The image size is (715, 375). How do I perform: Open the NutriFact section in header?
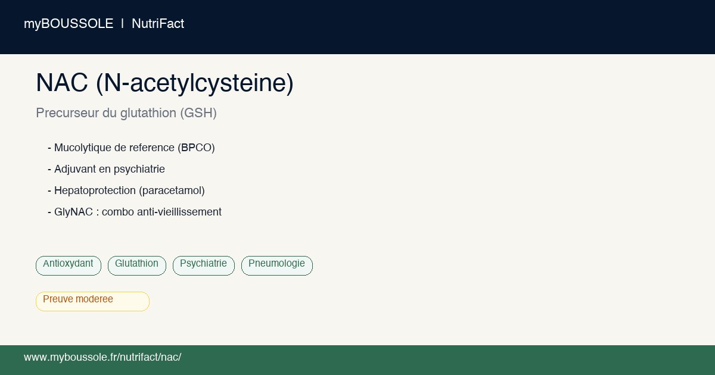point(158,24)
